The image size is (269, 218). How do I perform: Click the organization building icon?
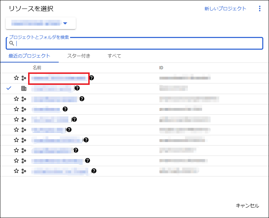(x=24, y=88)
